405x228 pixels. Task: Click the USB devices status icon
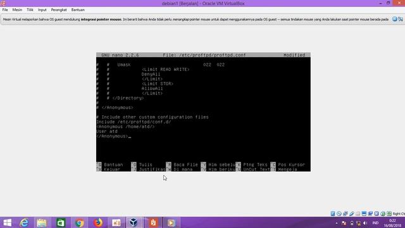(x=352, y=213)
